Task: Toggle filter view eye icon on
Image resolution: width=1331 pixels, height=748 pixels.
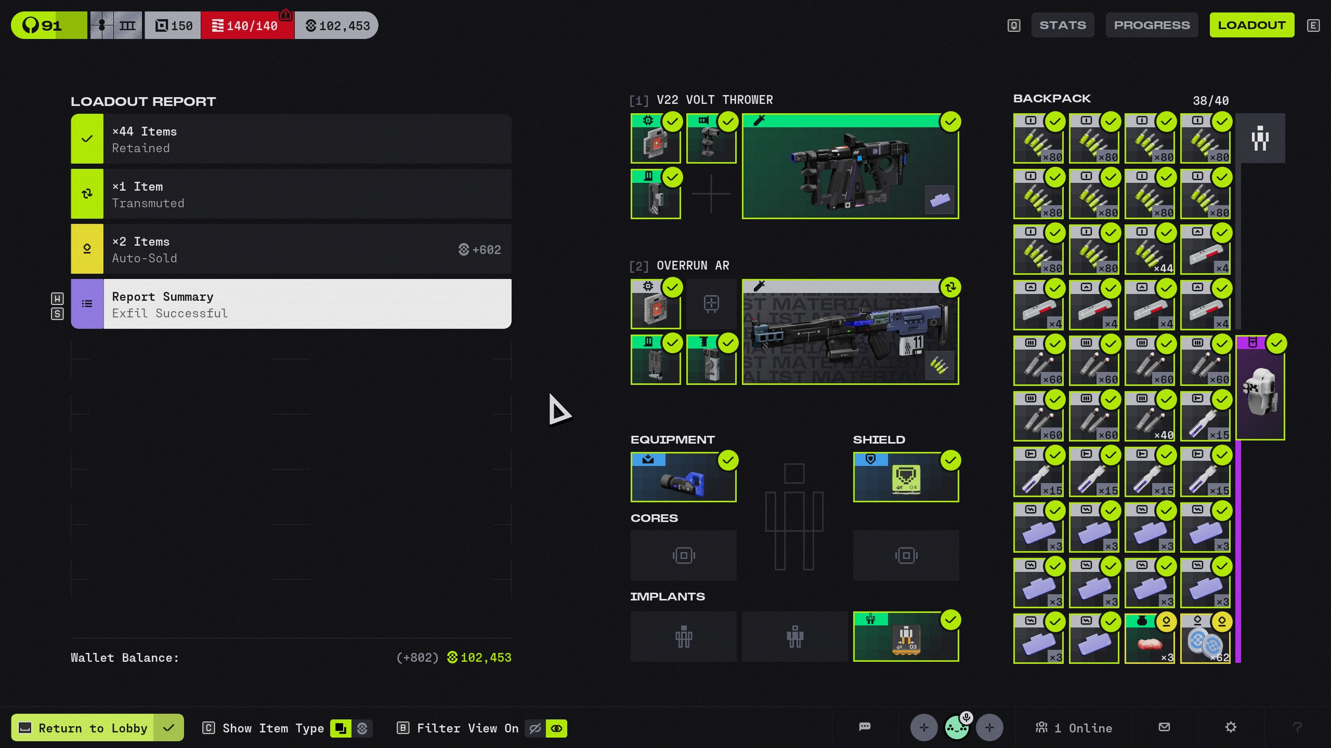Action: click(557, 728)
